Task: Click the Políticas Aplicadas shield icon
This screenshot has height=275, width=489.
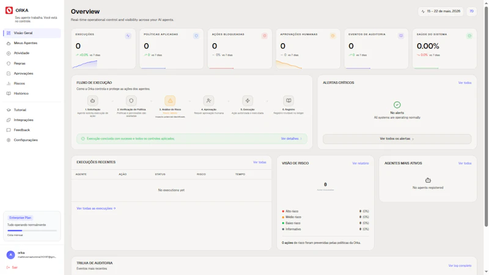Action: (196, 36)
